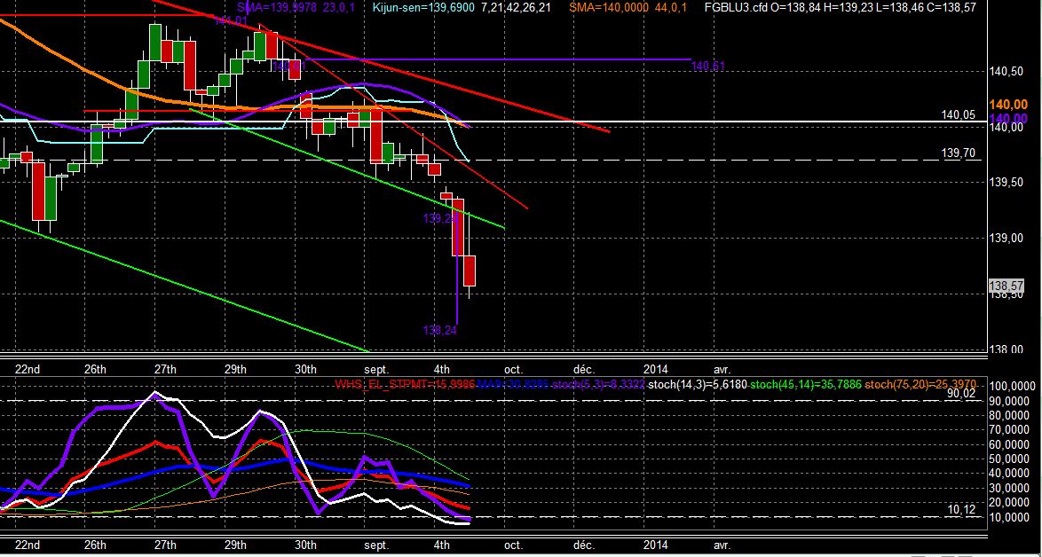This screenshot has width=1042, height=557.
Task: Select the red WHS_EL_STPMT indicator label
Action: (404, 384)
